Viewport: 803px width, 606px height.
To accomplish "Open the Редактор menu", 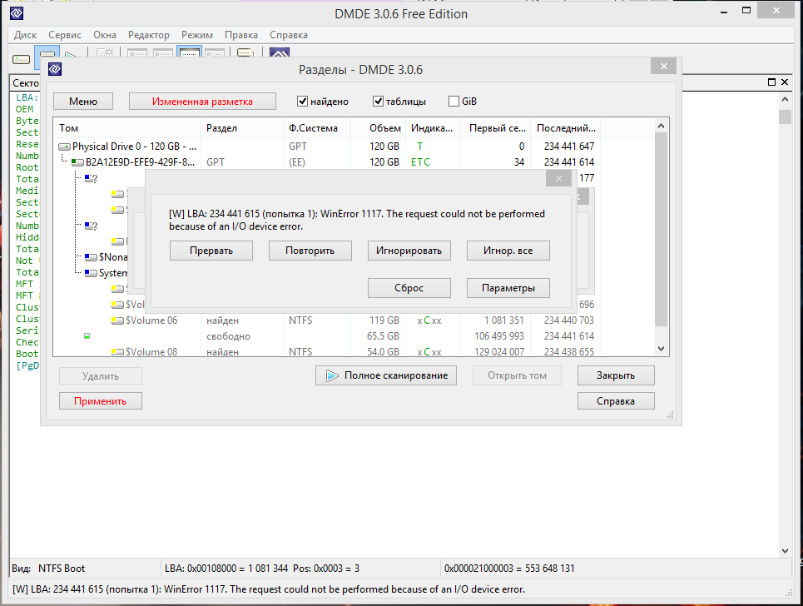I will tap(148, 35).
